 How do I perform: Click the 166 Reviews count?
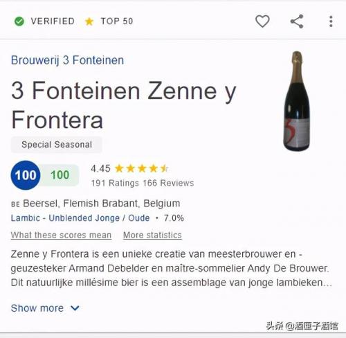(168, 183)
